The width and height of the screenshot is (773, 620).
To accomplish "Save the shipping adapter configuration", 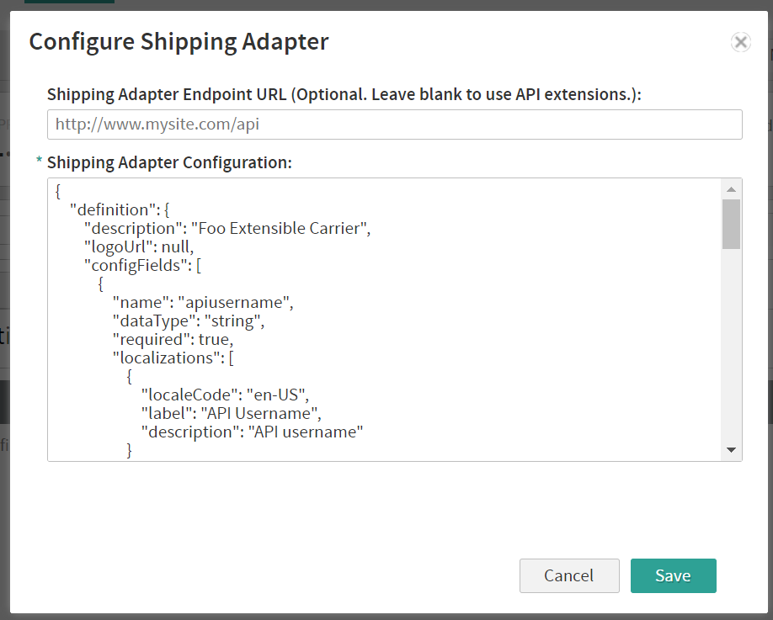I will pos(673,575).
